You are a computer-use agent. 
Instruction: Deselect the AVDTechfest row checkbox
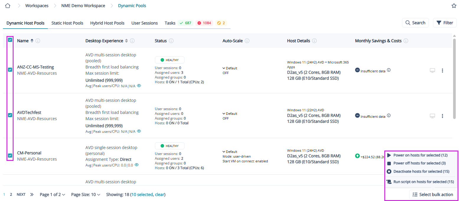[x=10, y=115]
